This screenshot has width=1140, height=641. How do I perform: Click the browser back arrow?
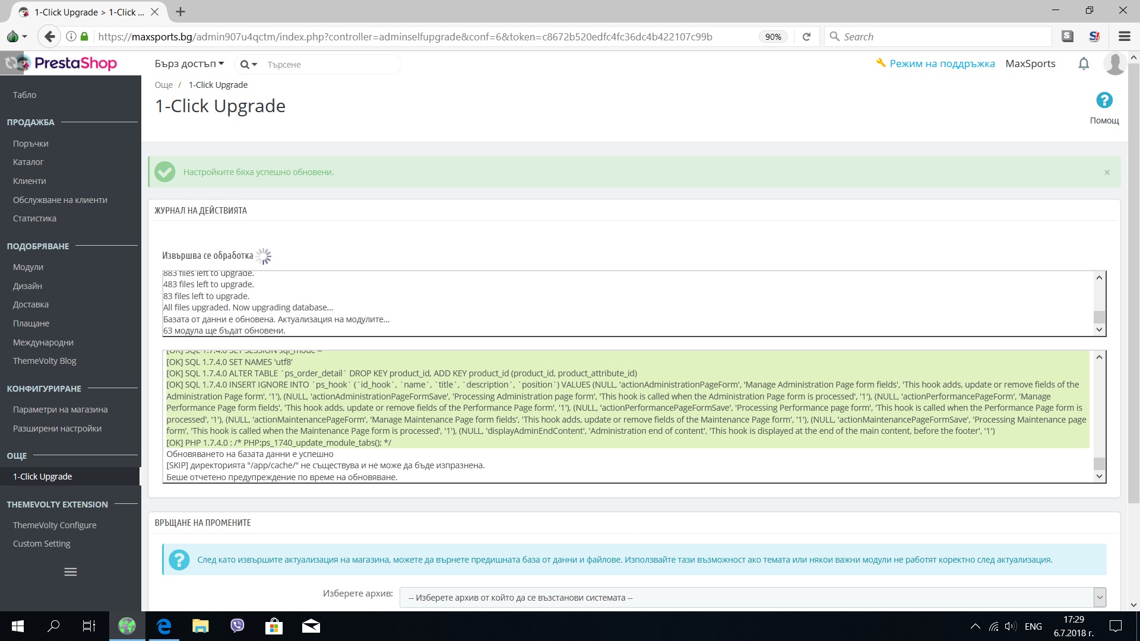pyautogui.click(x=50, y=37)
